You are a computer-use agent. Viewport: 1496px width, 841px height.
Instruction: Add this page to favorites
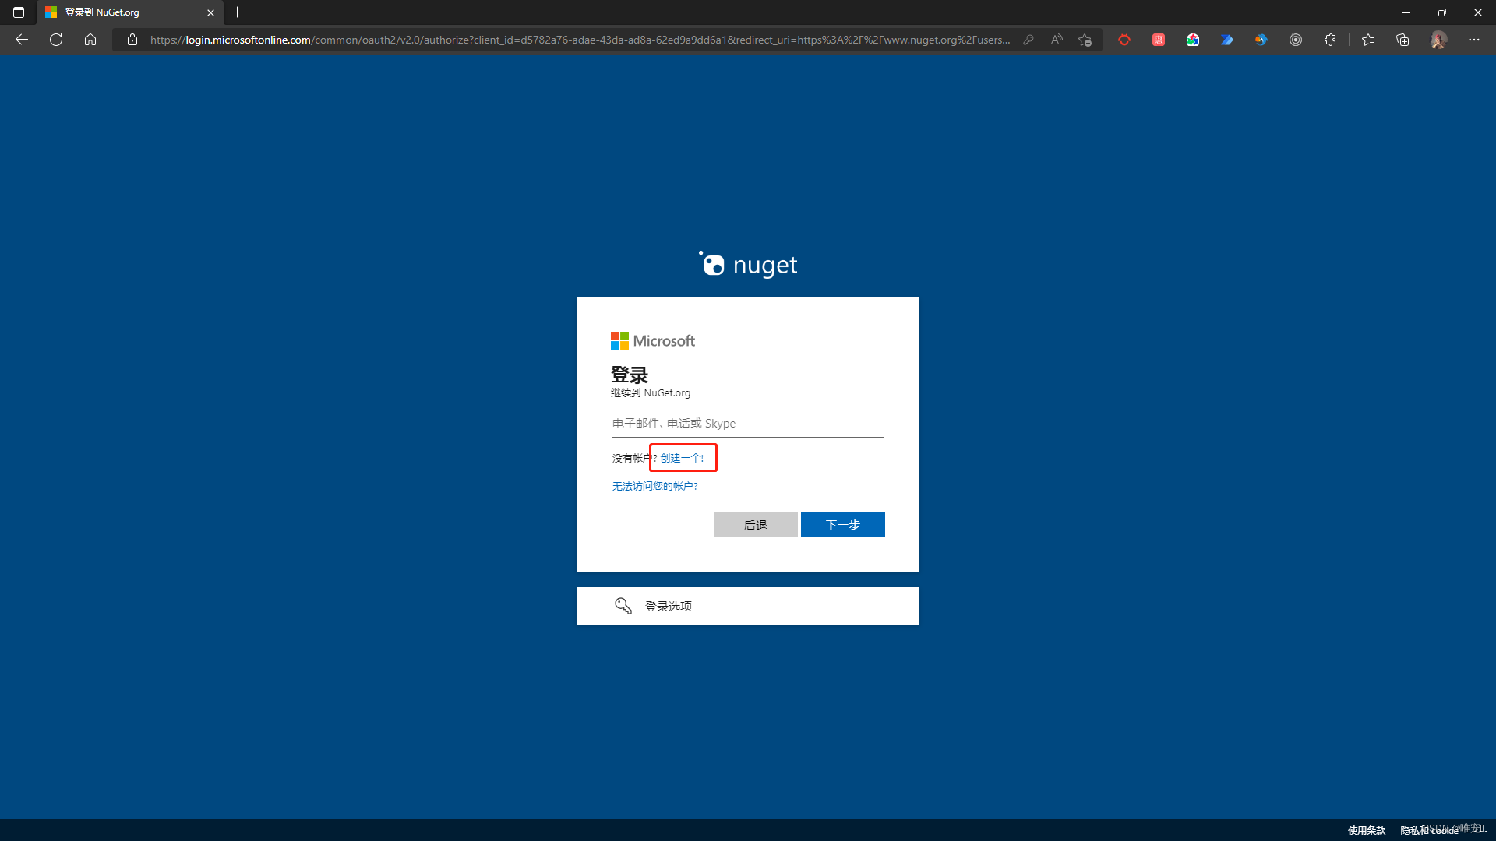pyautogui.click(x=1085, y=40)
